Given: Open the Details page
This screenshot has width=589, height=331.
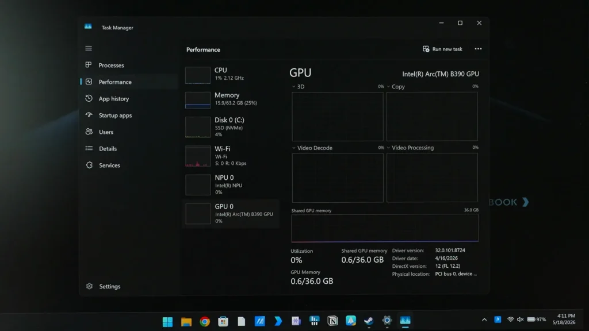Looking at the screenshot, I should pyautogui.click(x=128, y=149).
